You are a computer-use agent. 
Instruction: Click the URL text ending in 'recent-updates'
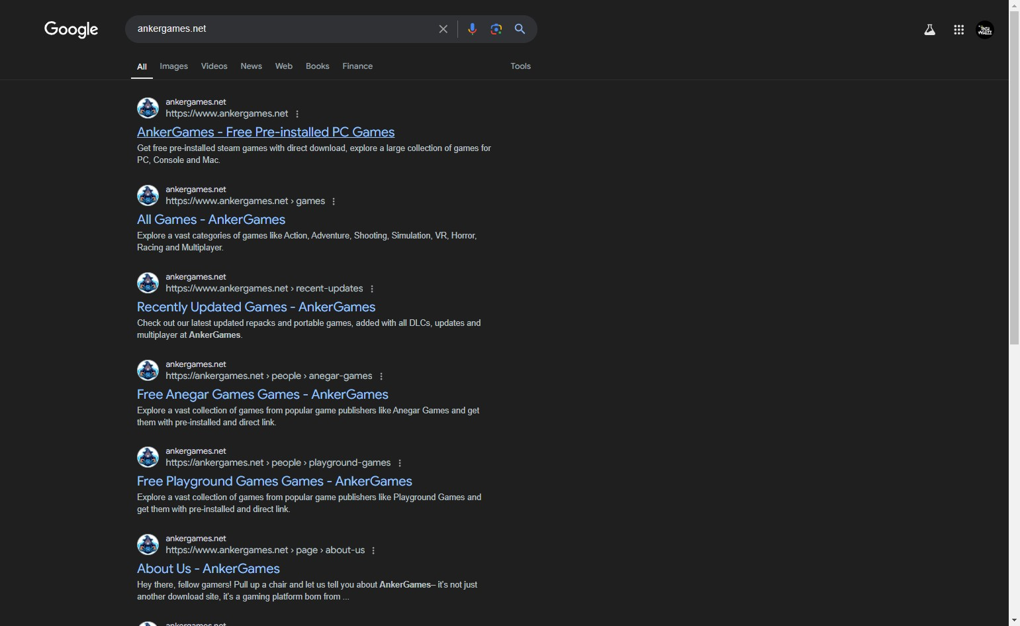pyautogui.click(x=264, y=289)
